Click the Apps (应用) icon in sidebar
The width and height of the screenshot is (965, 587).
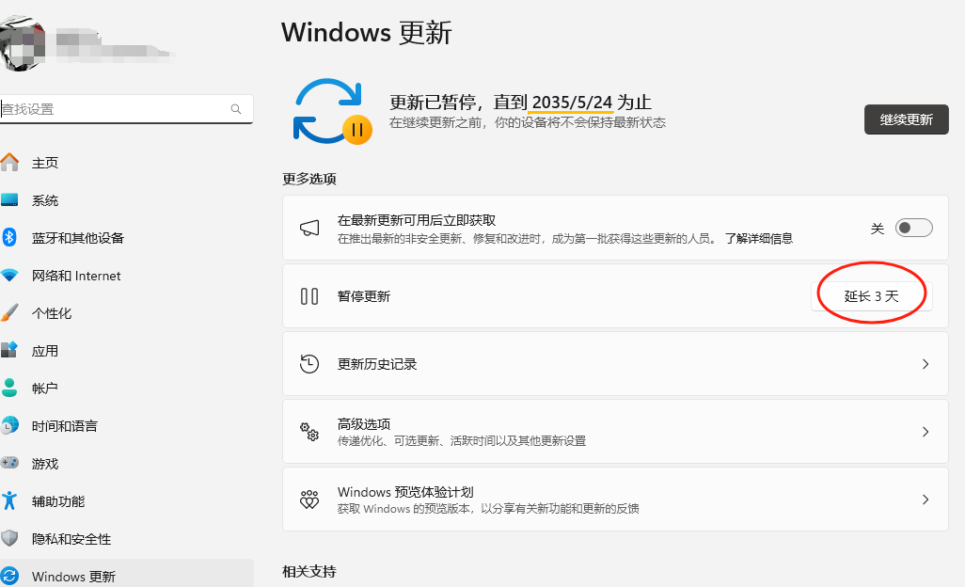pyautogui.click(x=9, y=350)
